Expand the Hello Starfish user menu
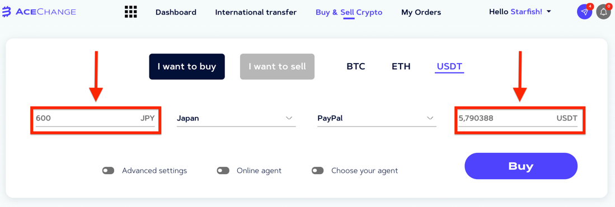Image resolution: width=615 pixels, height=207 pixels. 520,12
